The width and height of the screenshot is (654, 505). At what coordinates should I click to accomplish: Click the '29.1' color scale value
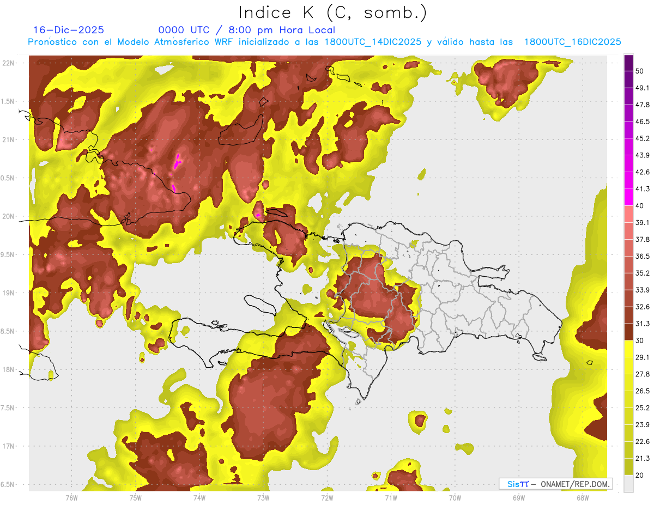[643, 357]
